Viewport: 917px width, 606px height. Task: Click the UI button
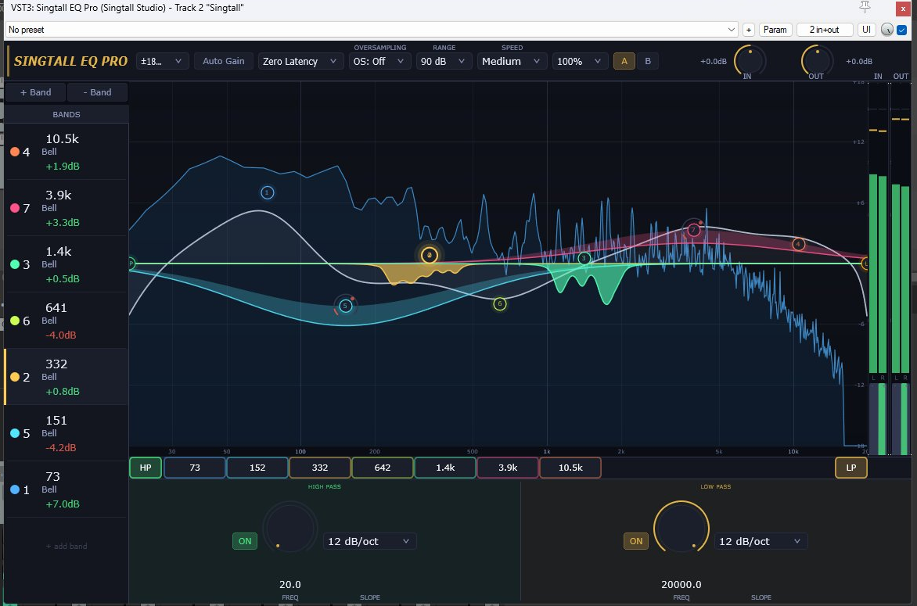866,30
